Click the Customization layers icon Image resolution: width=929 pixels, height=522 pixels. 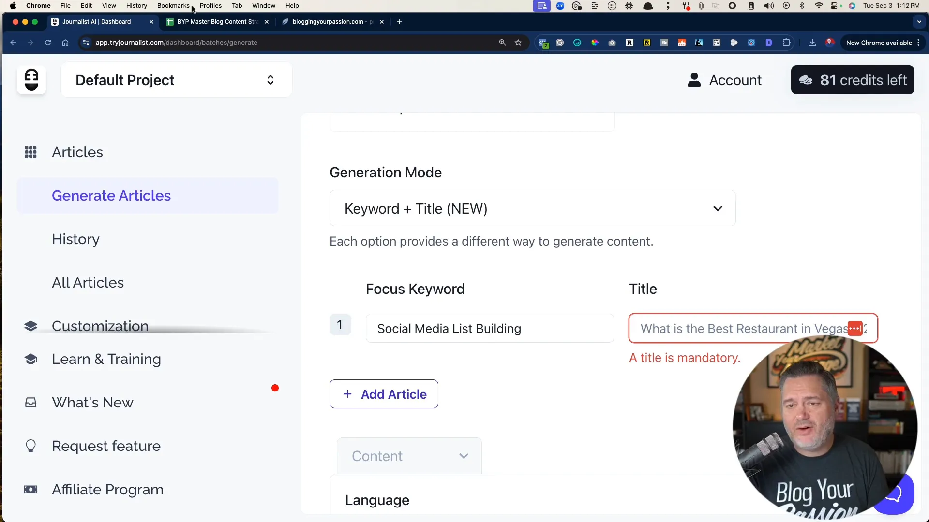(30, 326)
